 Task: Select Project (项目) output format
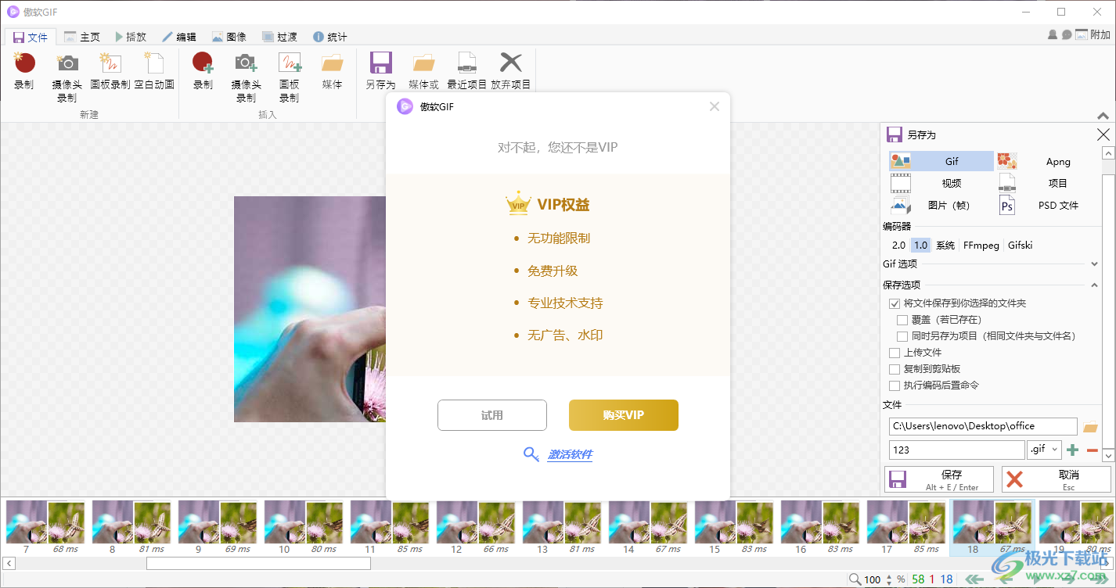1048,183
